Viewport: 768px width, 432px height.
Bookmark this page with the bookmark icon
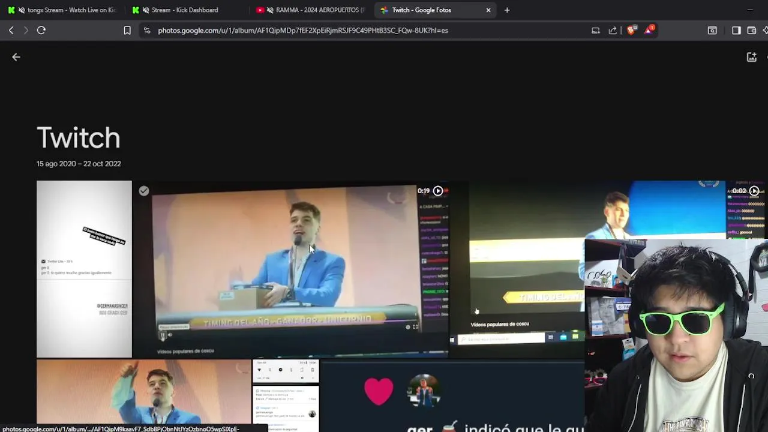[127, 30]
